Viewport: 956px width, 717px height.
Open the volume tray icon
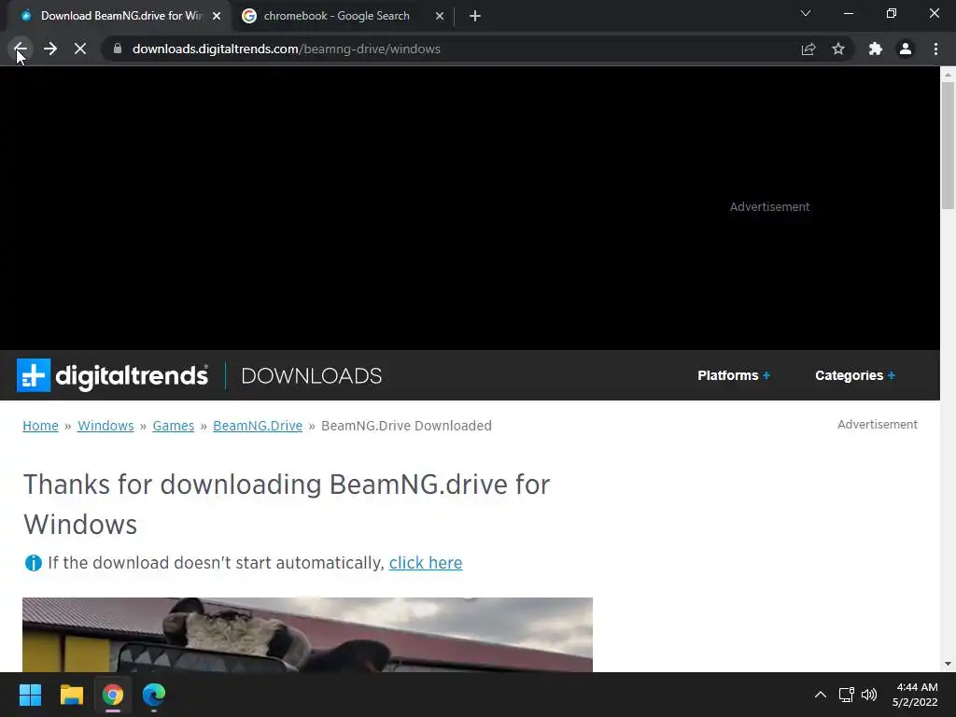click(x=869, y=695)
